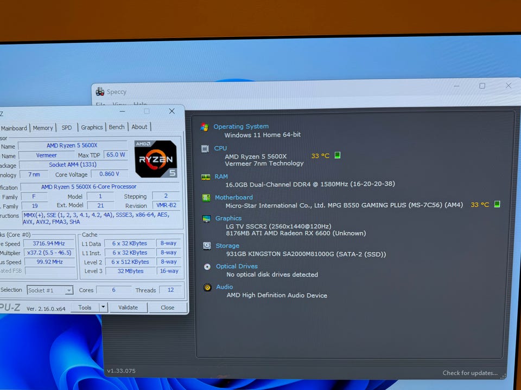This screenshot has height=390, width=521.
Task: Switch to the Graphics tab in CPU-Z
Action: 92,127
